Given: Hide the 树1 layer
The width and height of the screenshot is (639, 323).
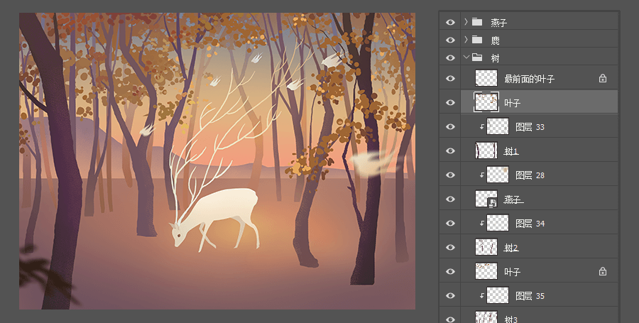Looking at the screenshot, I should (x=450, y=150).
